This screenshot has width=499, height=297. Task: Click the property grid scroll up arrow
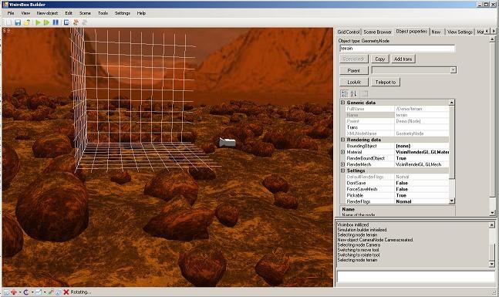pos(452,102)
